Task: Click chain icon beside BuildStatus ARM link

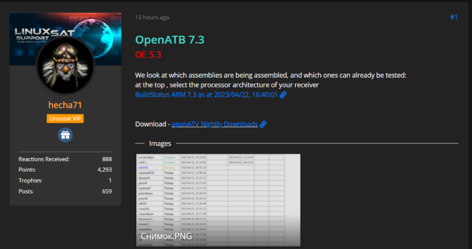Action: click(x=283, y=95)
